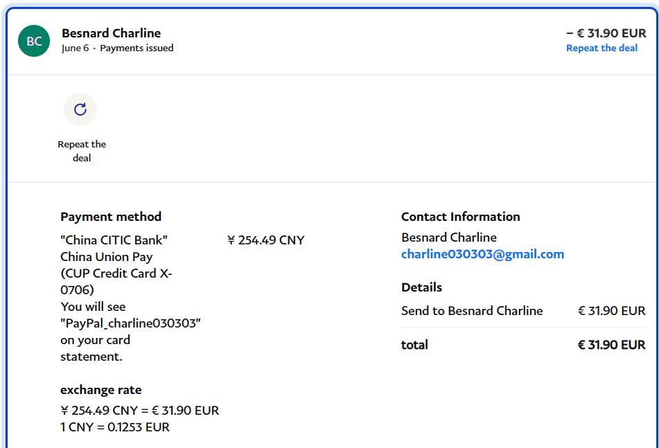
Task: Select Besnard Charline under Contact Information
Action: coord(448,238)
